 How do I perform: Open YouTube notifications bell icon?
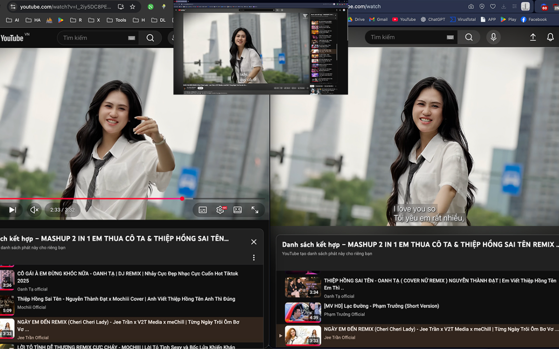tap(550, 37)
